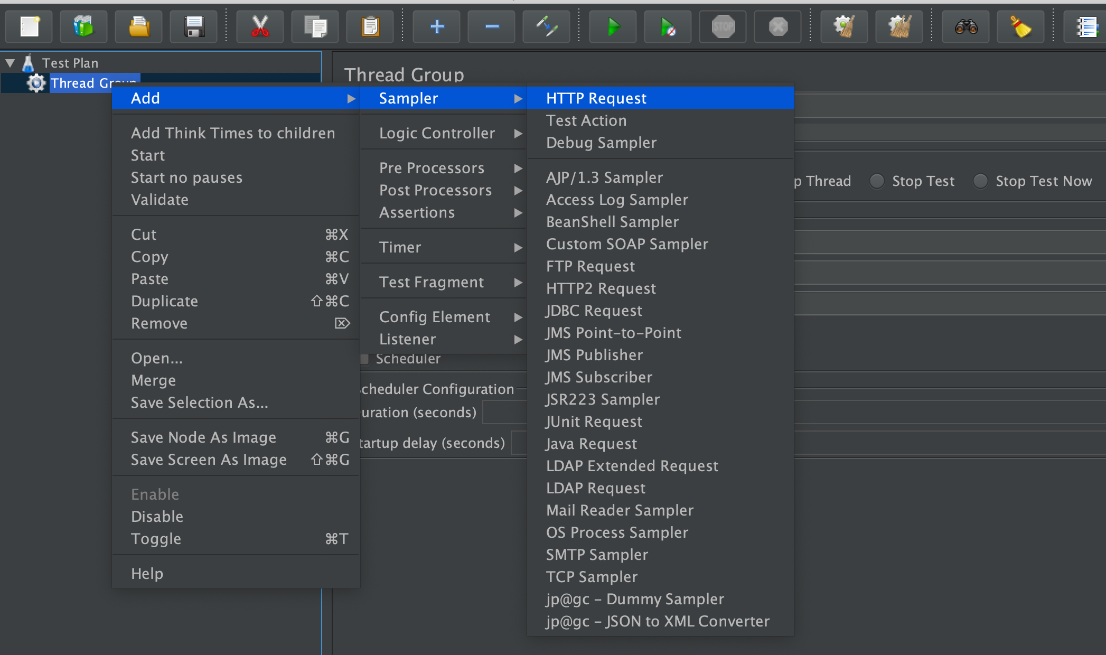Click the Cut scissors icon

point(260,26)
